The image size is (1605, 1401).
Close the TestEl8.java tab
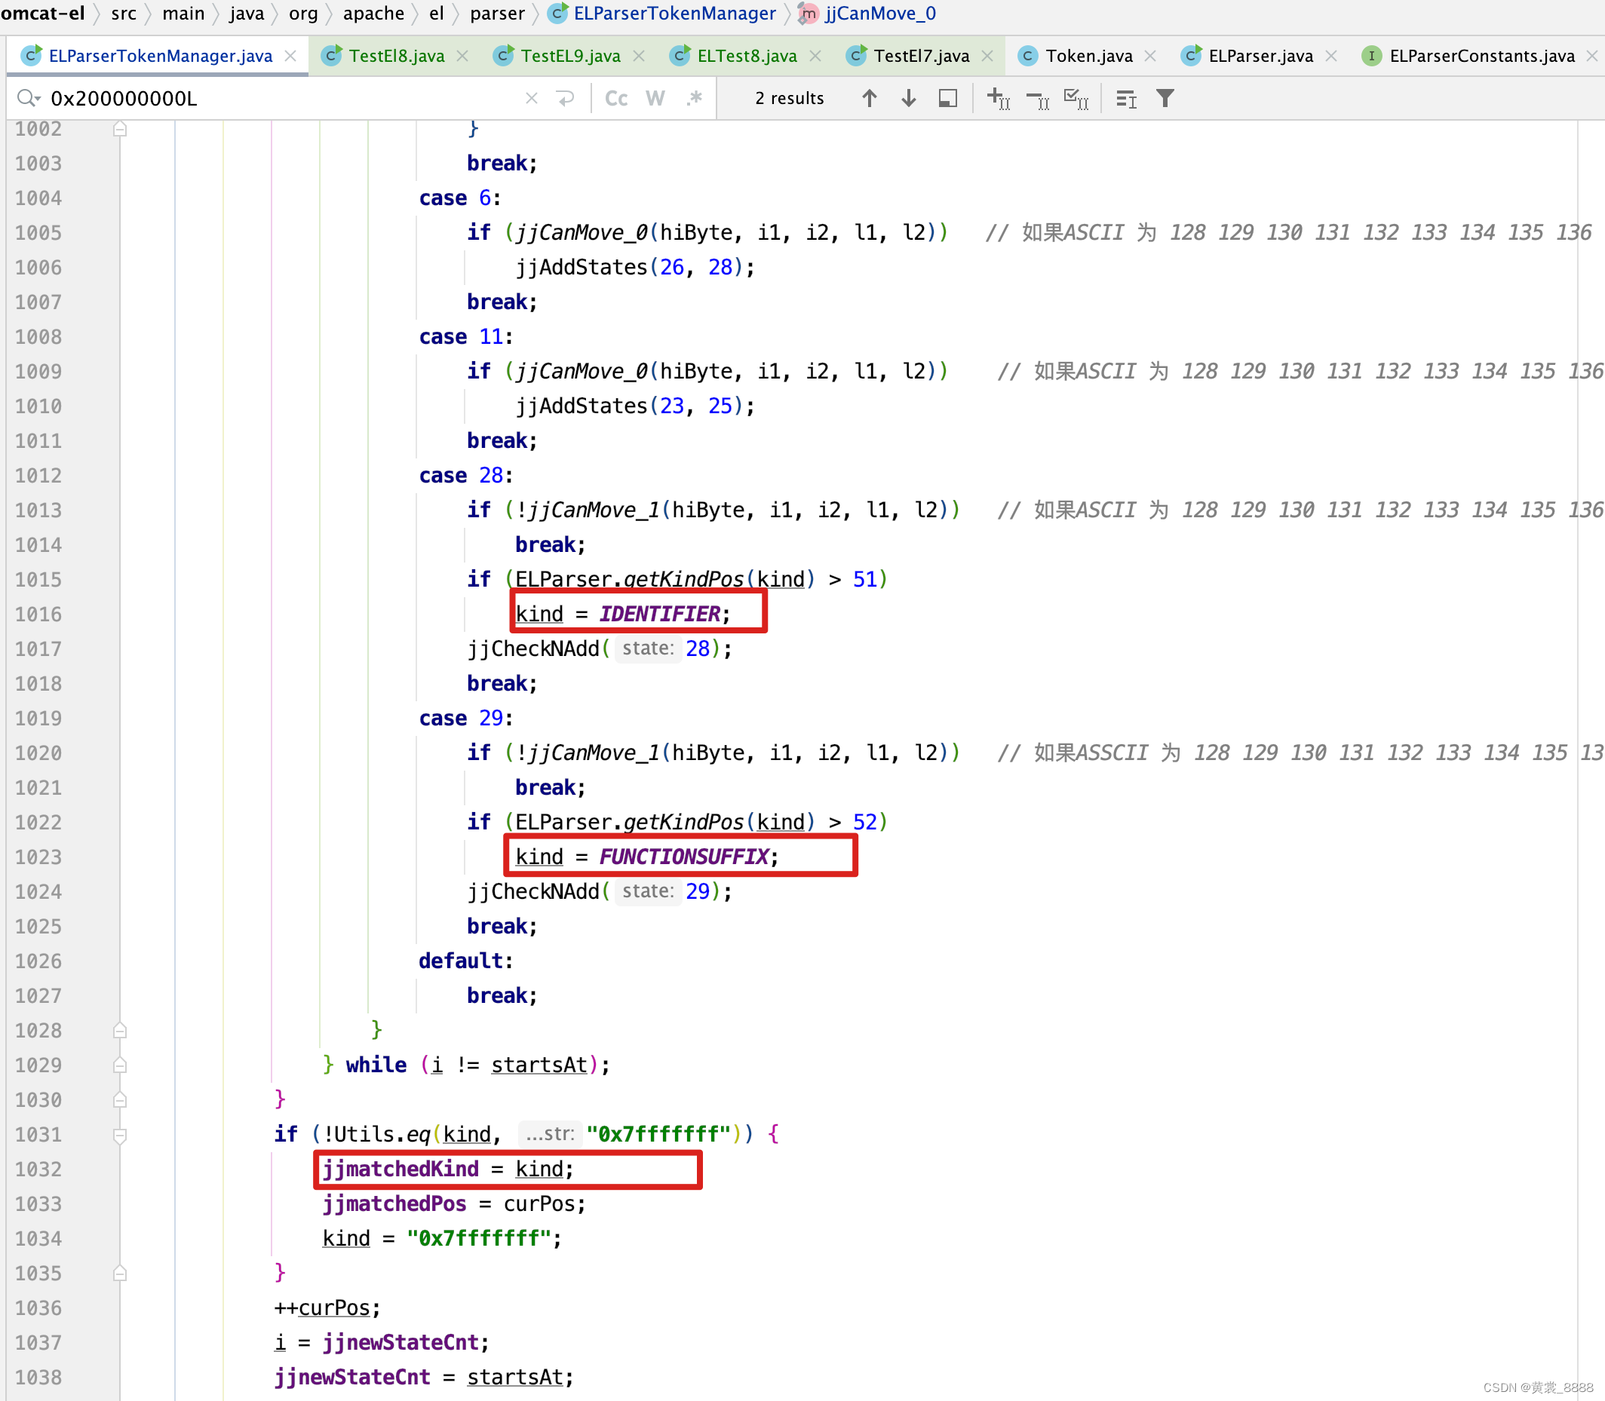[462, 57]
